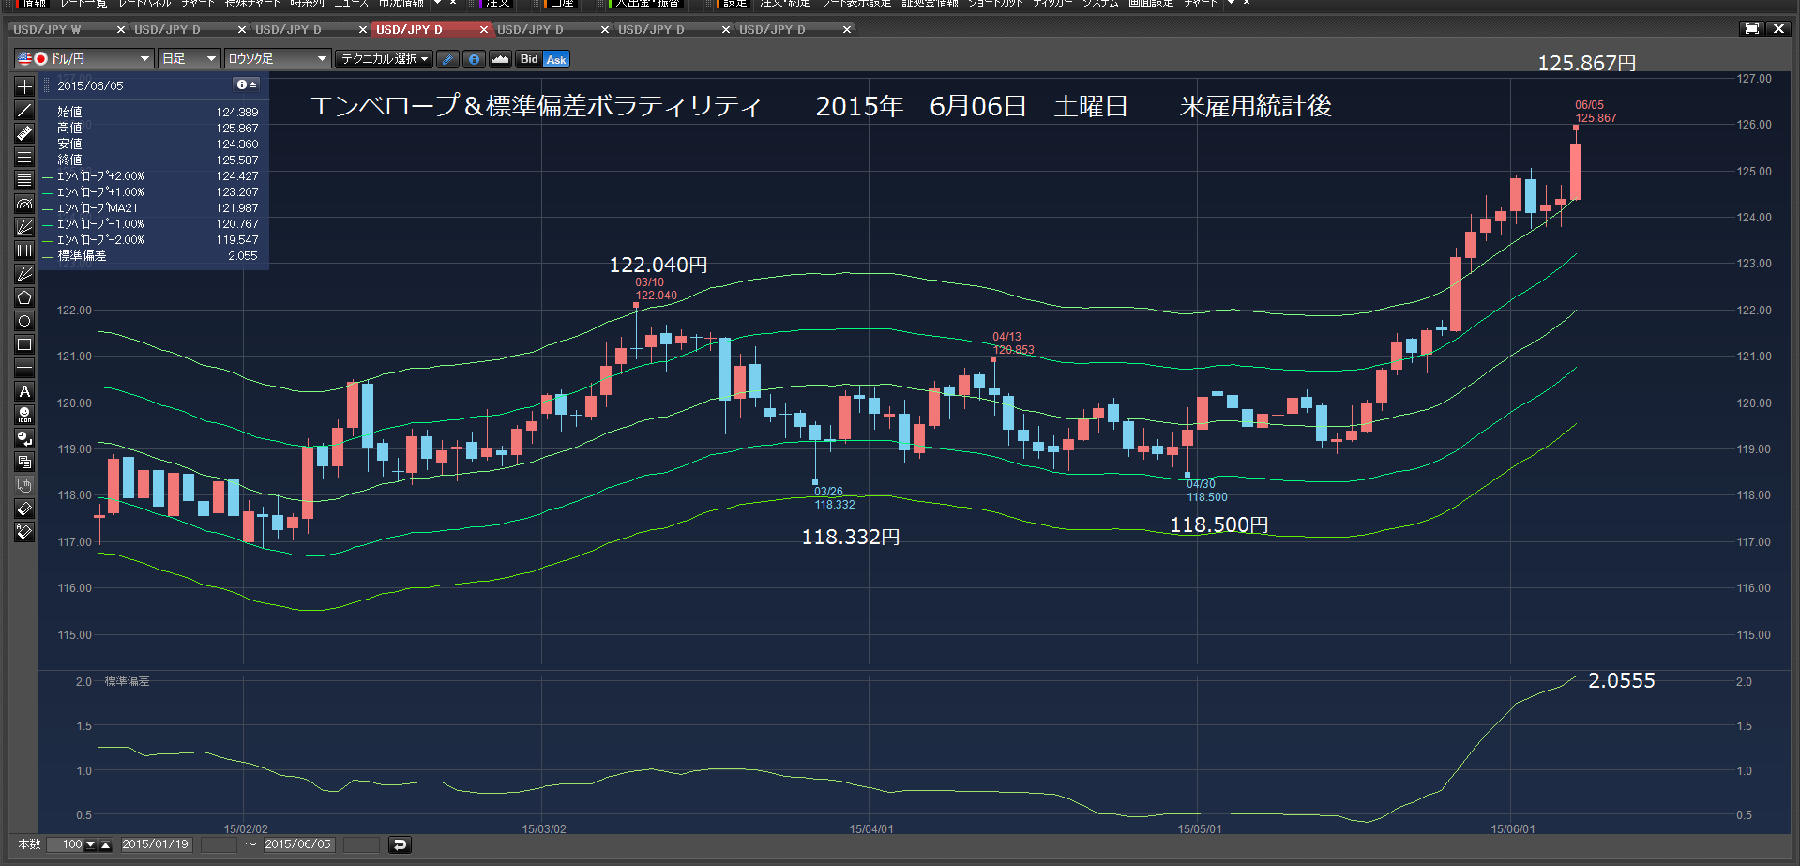Select the text A annotation tool
This screenshot has height=866, width=1800.
pos(24,391)
